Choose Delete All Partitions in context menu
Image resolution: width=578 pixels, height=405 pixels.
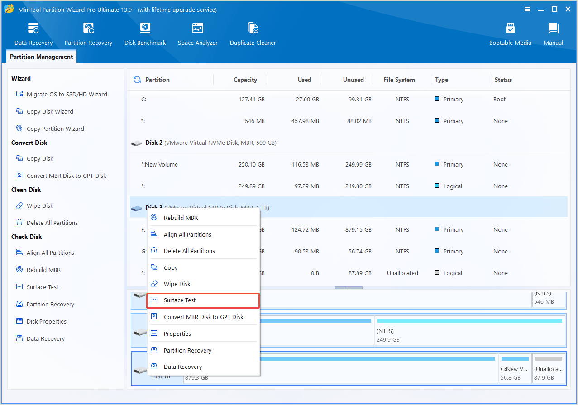(203, 251)
